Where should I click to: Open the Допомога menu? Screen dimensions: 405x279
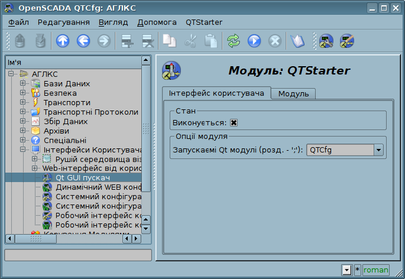pyautogui.click(x=157, y=22)
